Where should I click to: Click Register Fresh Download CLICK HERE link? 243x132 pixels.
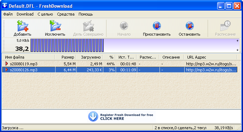click(127, 117)
